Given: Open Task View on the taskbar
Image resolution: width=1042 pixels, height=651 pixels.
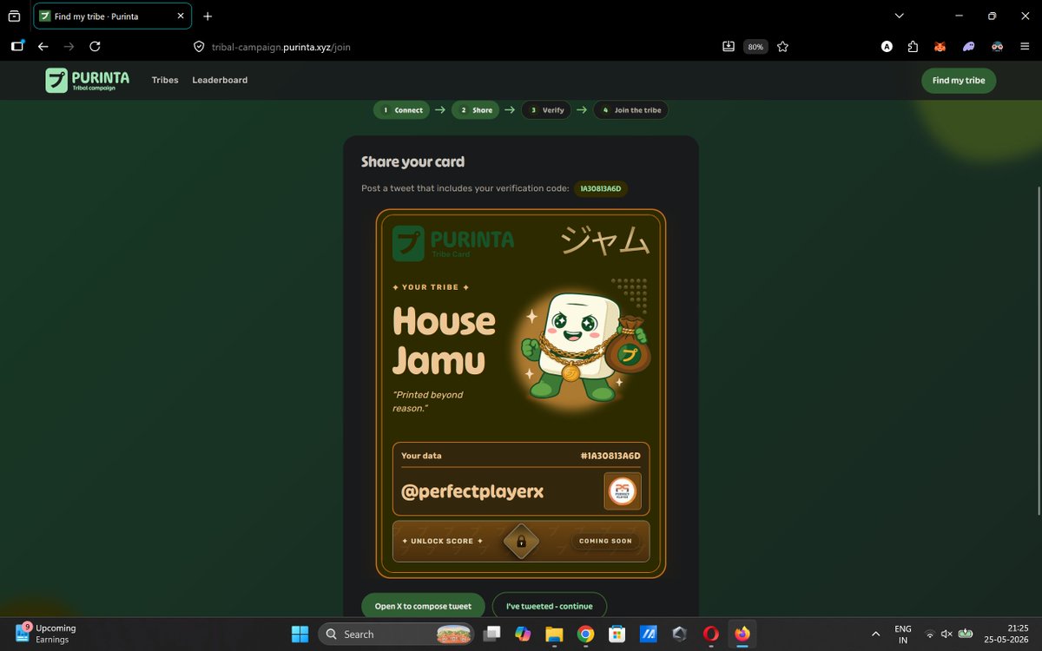Looking at the screenshot, I should (x=492, y=634).
